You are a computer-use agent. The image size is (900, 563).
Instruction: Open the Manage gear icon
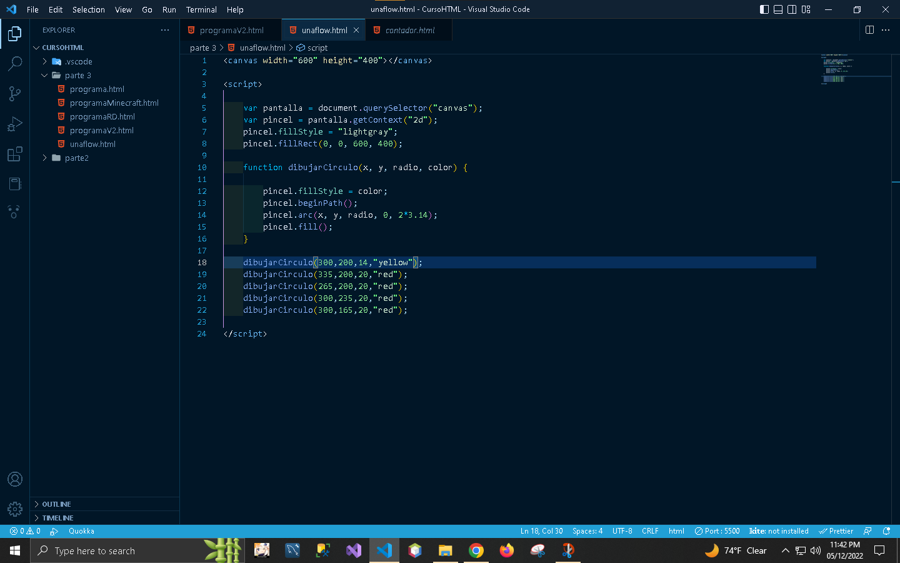(15, 509)
